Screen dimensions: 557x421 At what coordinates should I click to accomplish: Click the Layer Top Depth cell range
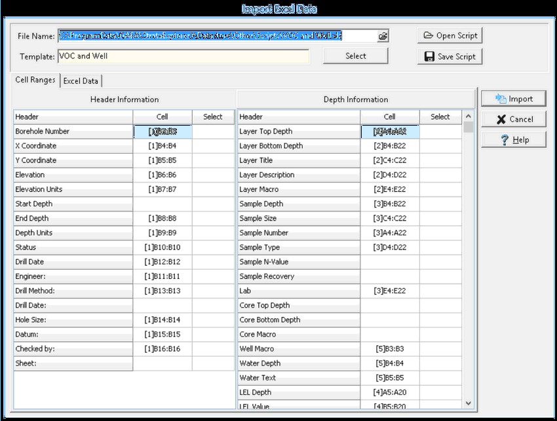pyautogui.click(x=389, y=132)
